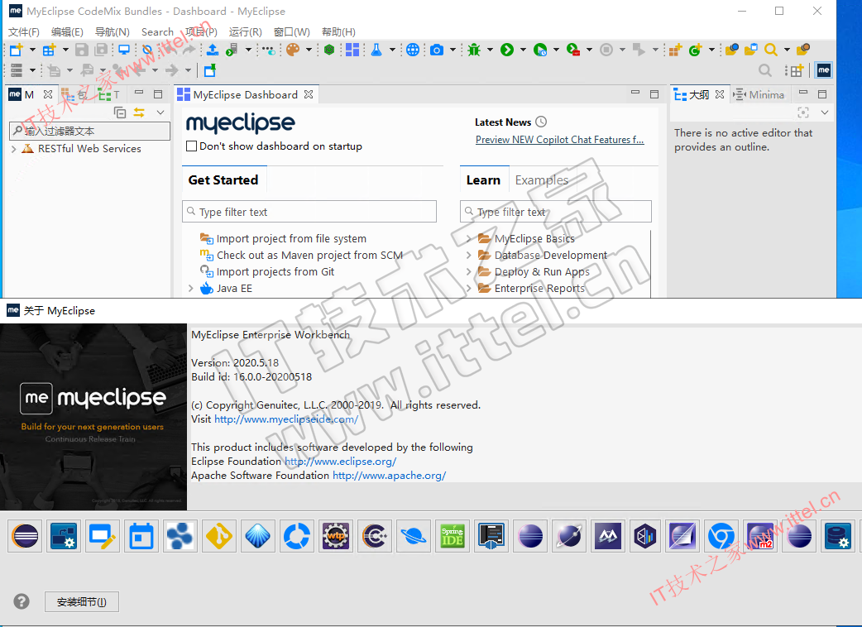
Task: Expand the MyEclipse Basics folder
Action: tap(468, 239)
